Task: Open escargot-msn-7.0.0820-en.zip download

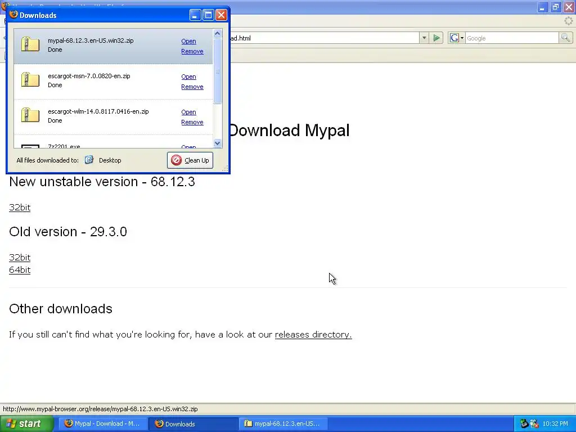Action: 188,76
